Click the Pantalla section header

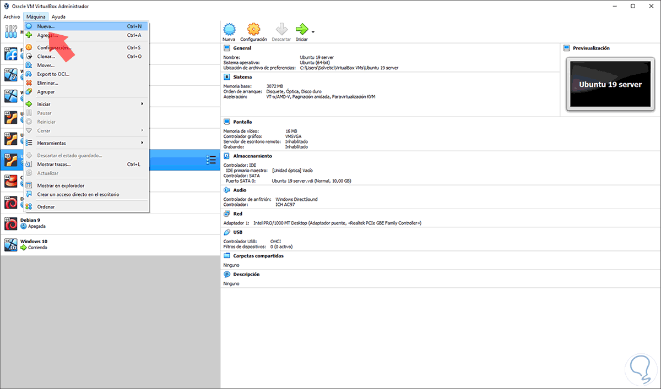click(x=243, y=122)
